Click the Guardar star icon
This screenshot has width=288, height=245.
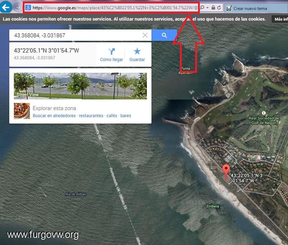[x=137, y=51]
